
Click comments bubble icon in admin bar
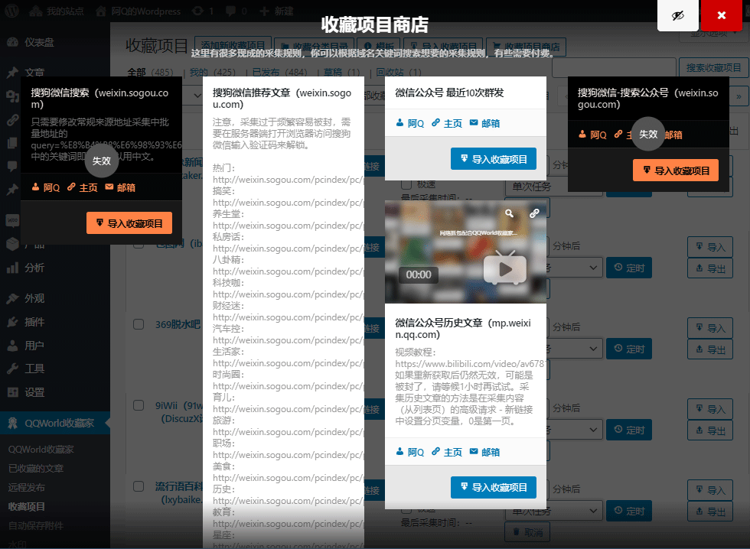236,11
